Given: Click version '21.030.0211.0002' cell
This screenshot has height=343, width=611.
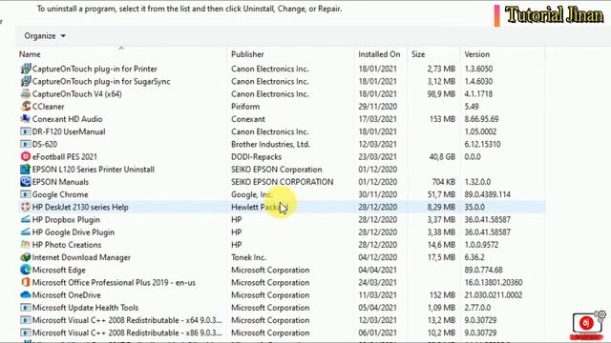Looking at the screenshot, I should tap(494, 295).
